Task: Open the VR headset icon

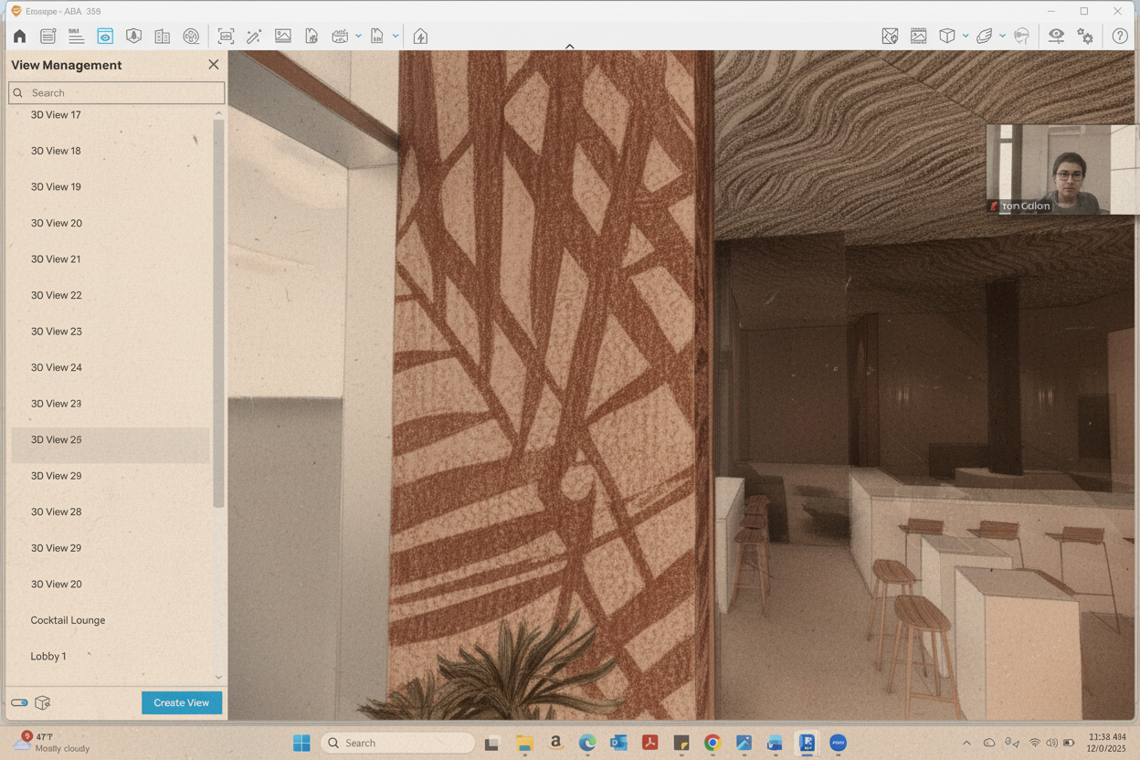Action: point(1021,37)
